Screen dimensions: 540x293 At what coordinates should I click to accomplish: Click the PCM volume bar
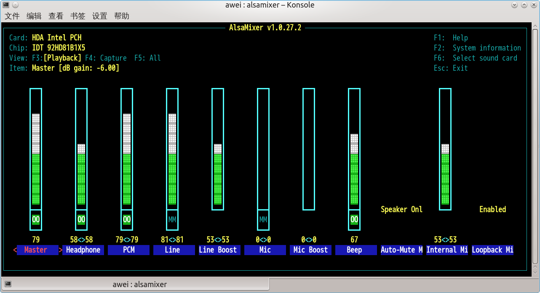(127, 149)
